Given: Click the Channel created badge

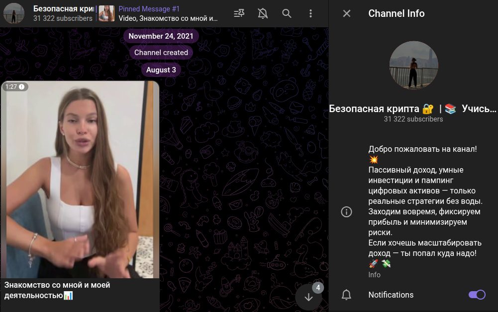Looking at the screenshot, I should tap(161, 52).
